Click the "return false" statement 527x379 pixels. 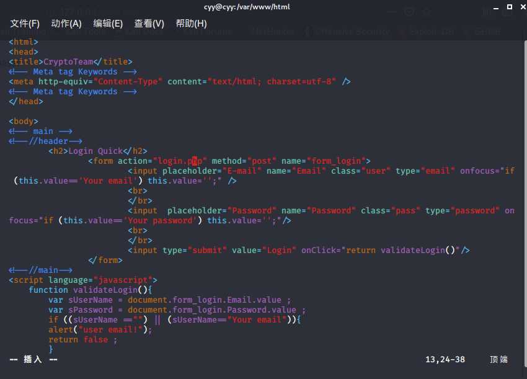[x=82, y=340]
